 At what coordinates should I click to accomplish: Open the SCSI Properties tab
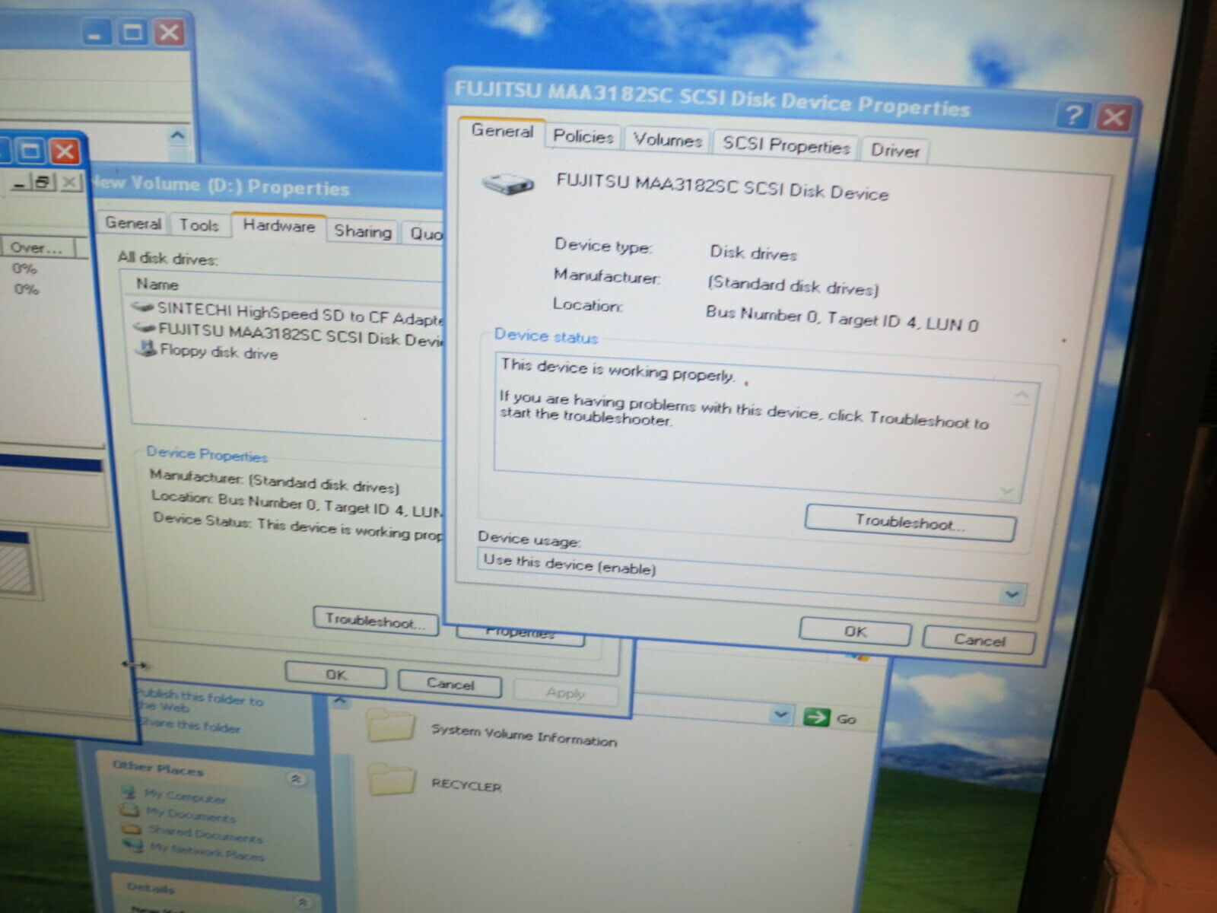tap(786, 145)
